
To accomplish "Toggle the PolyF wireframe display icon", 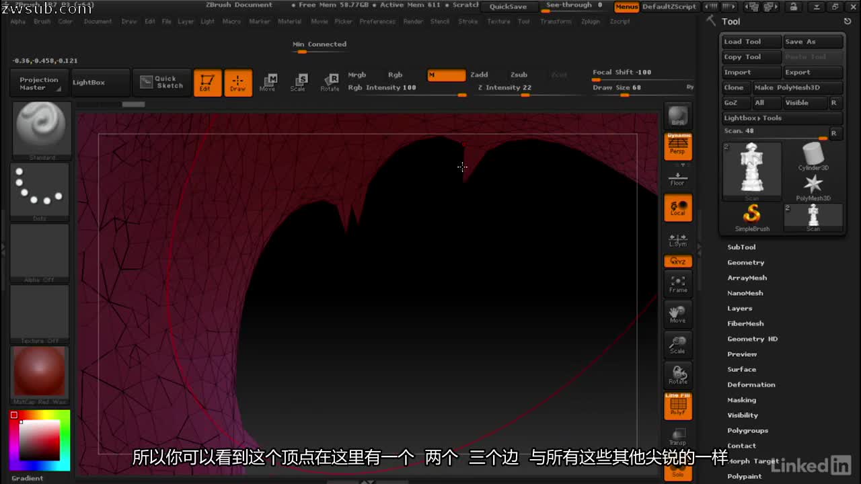I will pos(677,406).
